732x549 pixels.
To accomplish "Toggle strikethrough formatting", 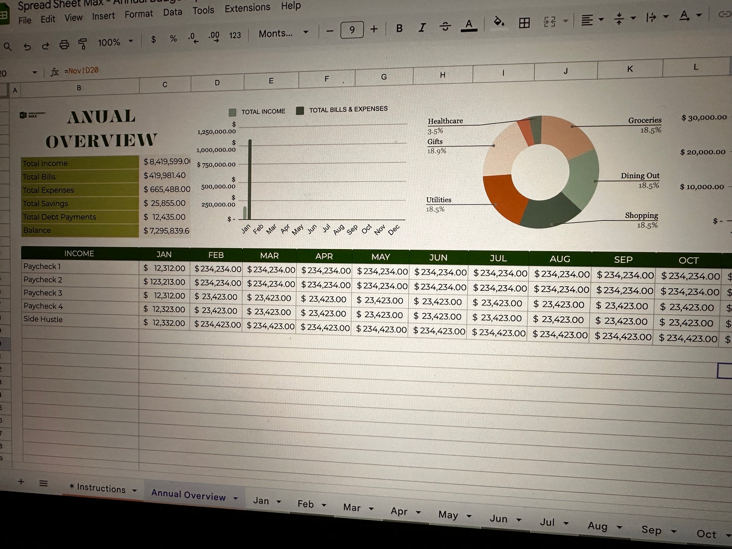I will (x=445, y=26).
